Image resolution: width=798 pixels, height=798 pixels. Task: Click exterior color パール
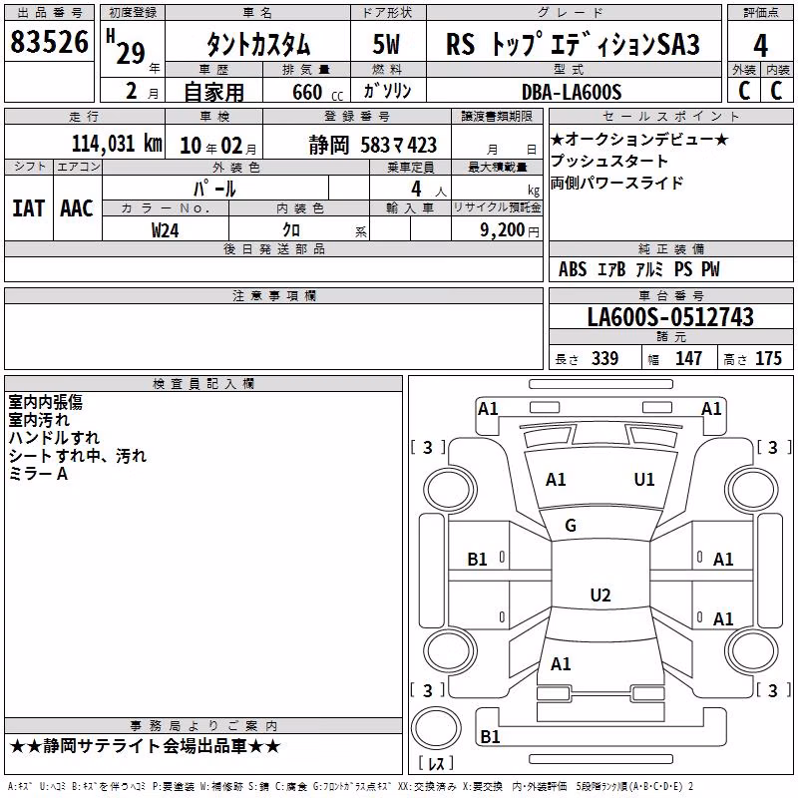(214, 189)
